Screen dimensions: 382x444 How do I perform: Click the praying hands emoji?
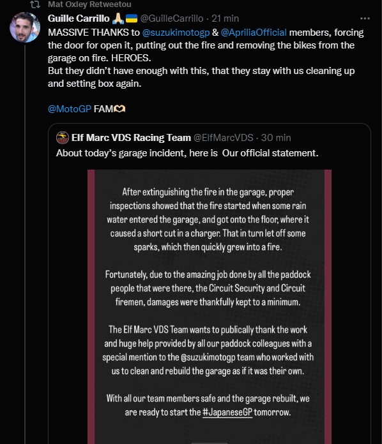click(118, 18)
